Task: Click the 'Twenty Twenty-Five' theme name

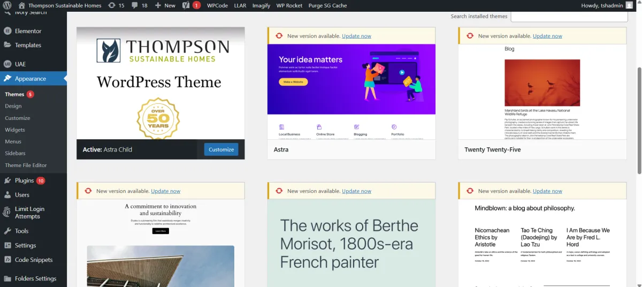Action: point(492,149)
